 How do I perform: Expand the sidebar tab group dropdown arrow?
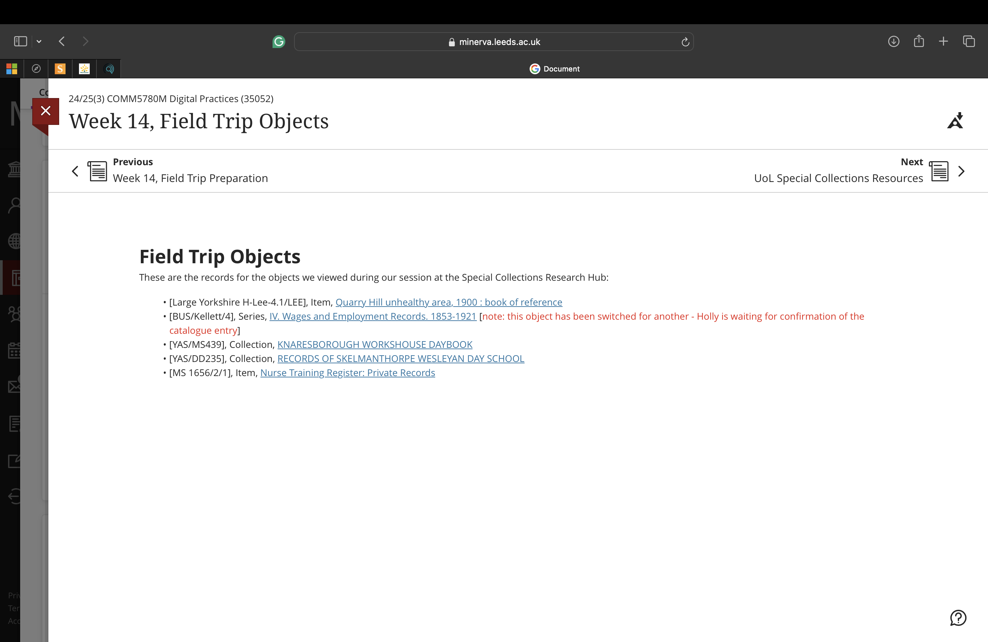[x=39, y=42]
